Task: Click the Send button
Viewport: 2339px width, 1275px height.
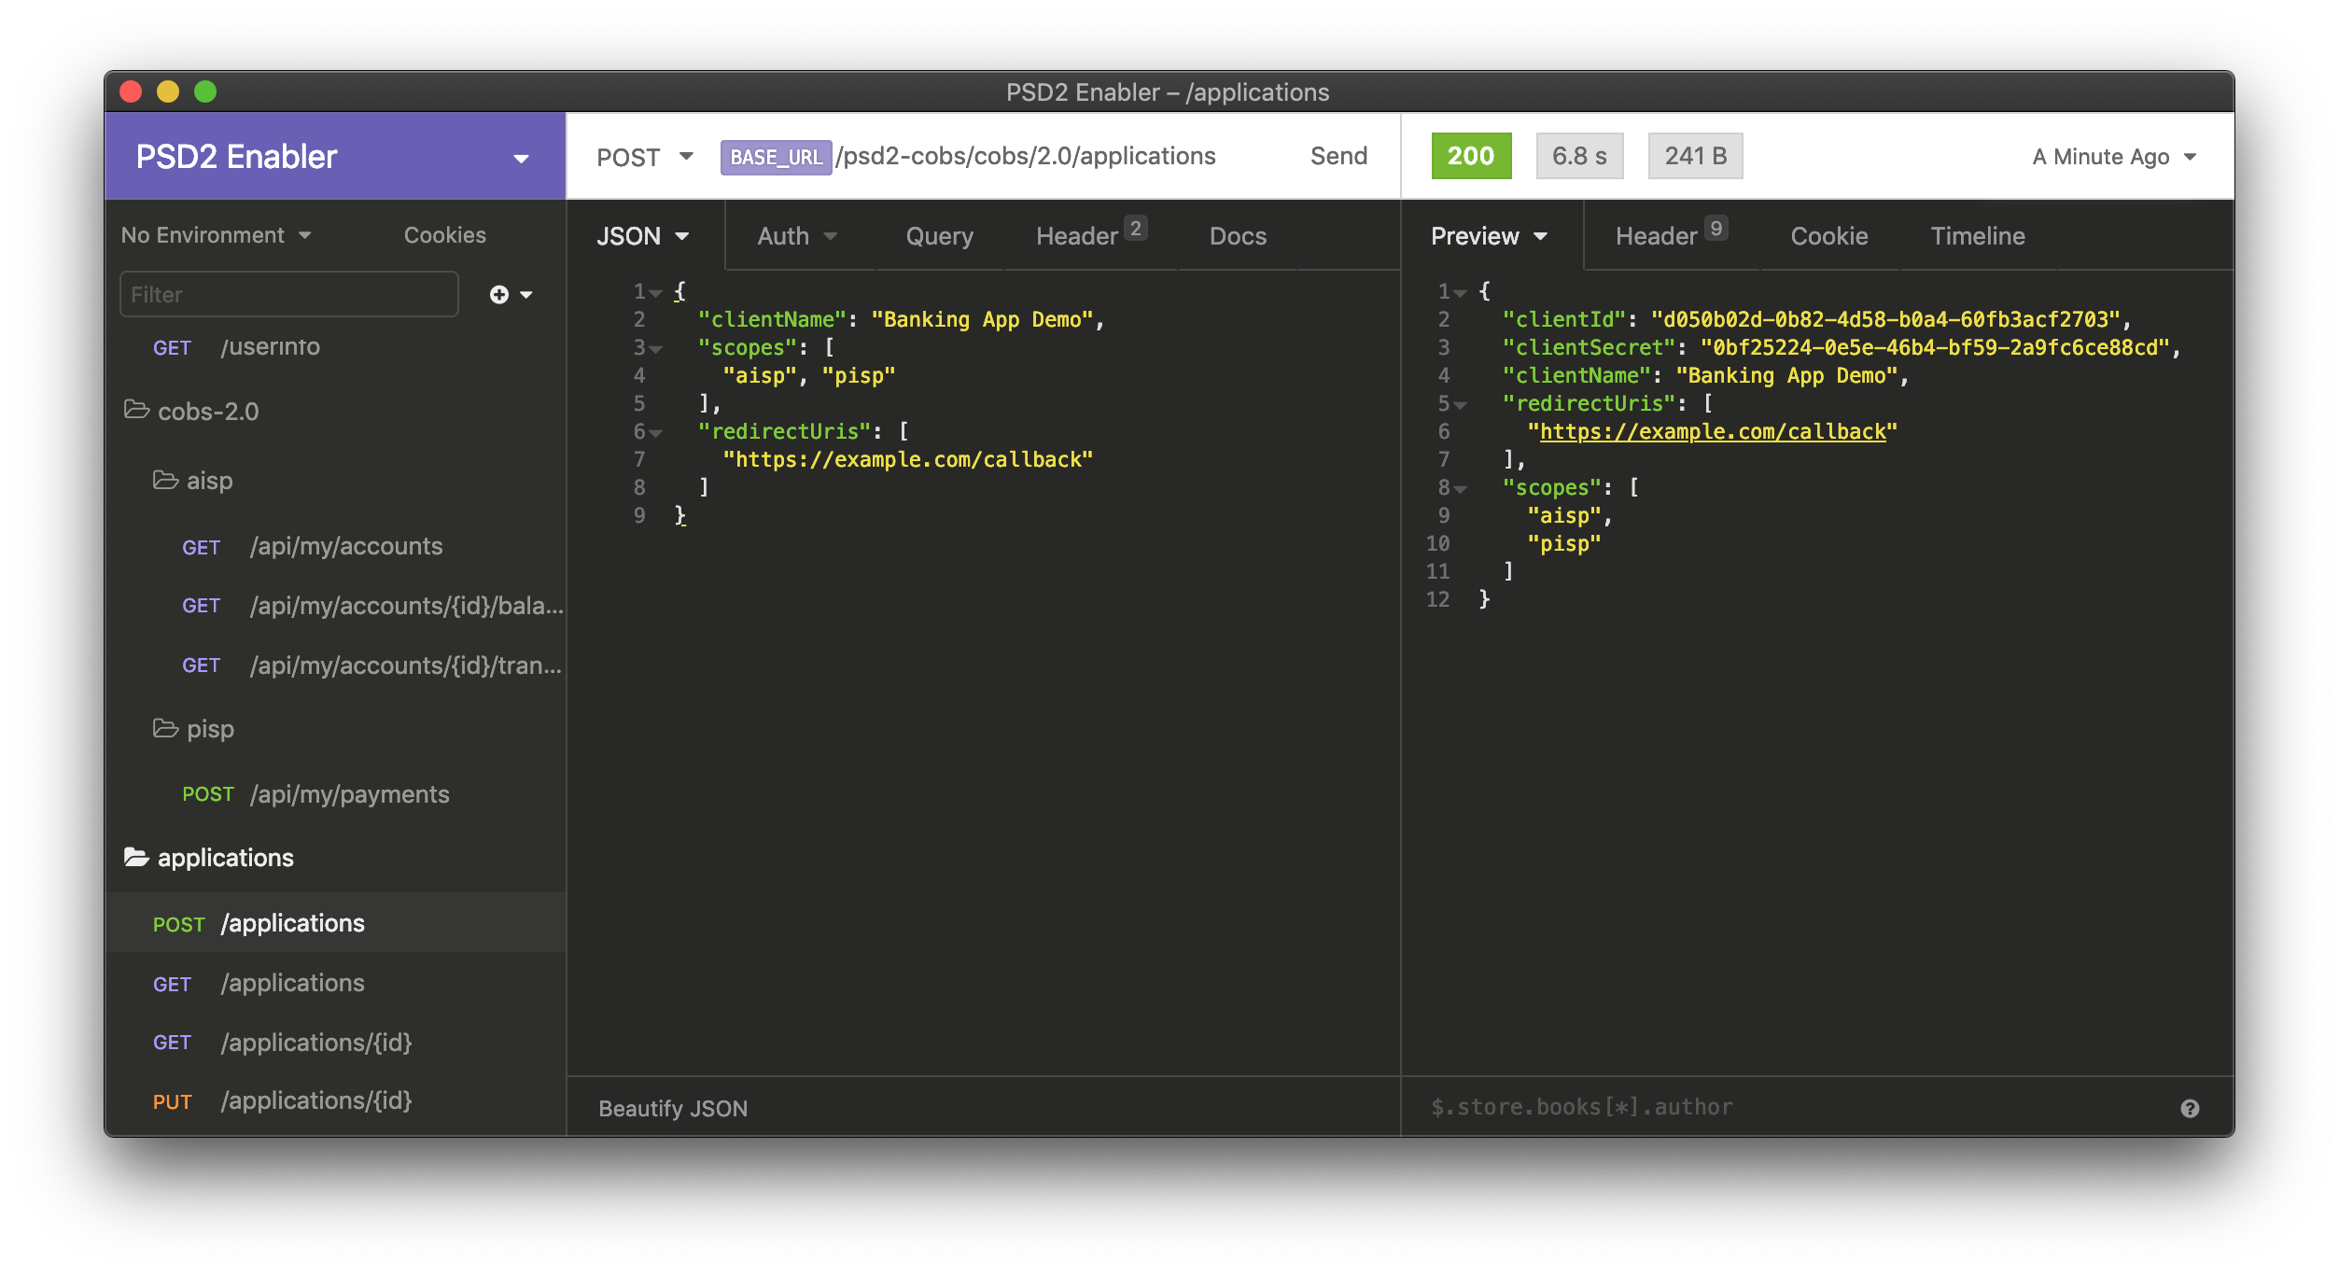Action: coord(1338,156)
